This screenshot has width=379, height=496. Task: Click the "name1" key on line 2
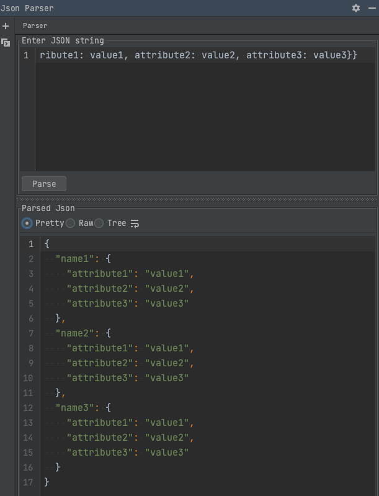pyautogui.click(x=74, y=259)
